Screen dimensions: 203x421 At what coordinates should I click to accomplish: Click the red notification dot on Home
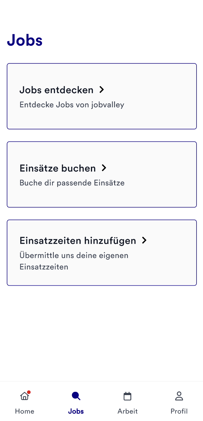pos(29,392)
